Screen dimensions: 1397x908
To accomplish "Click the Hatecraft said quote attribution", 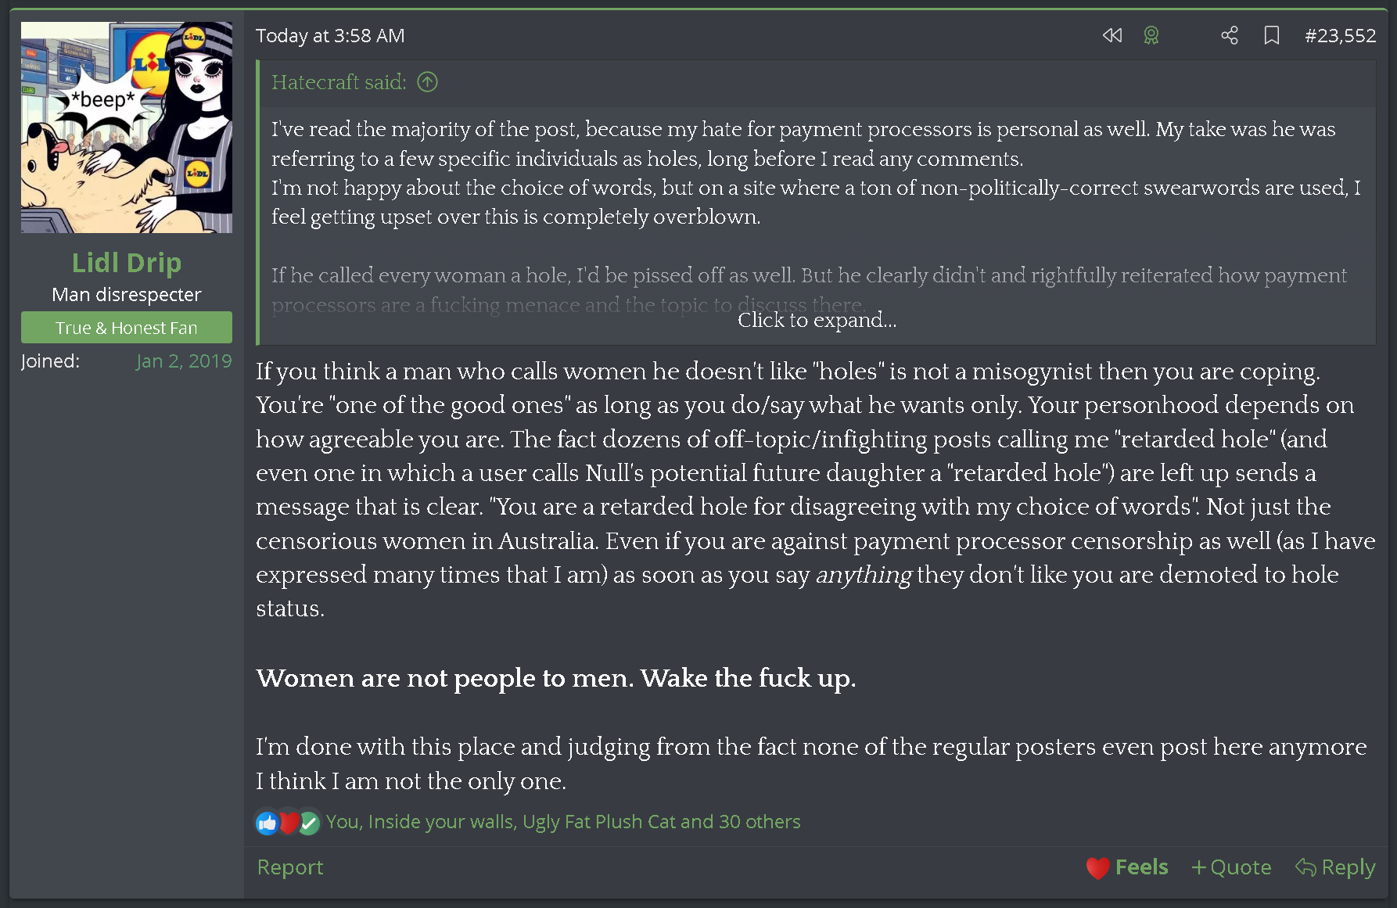I will pyautogui.click(x=338, y=82).
